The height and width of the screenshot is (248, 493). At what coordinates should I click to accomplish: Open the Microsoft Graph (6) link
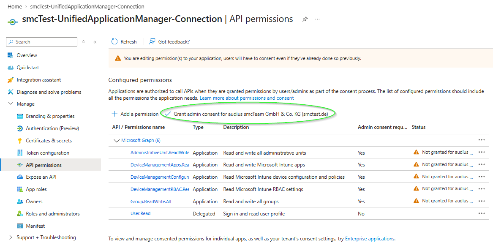(141, 141)
